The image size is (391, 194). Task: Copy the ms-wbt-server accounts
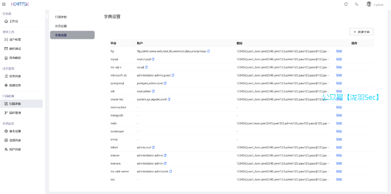[171, 171]
